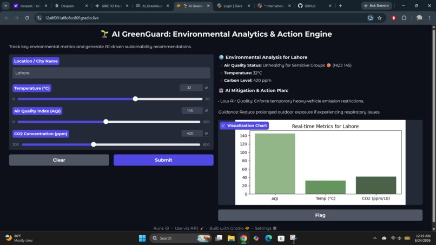Open the Wi-Fi network tray icon
The image size is (436, 245).
393,238
